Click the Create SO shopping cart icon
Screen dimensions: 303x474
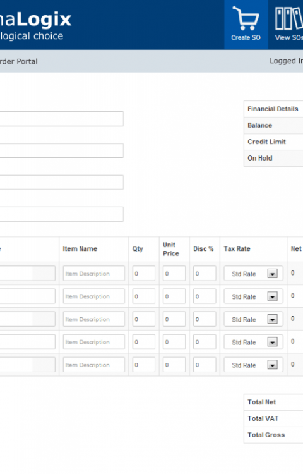pyautogui.click(x=246, y=18)
